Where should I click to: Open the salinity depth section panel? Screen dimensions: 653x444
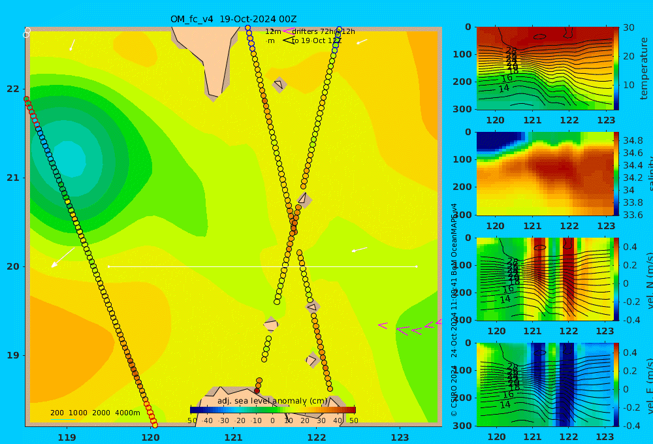click(x=545, y=174)
